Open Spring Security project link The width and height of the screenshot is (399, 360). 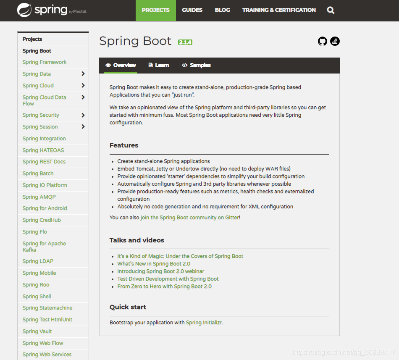(41, 115)
